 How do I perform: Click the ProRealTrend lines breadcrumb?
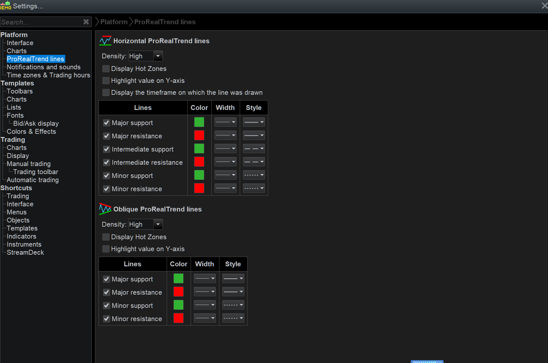pyautogui.click(x=165, y=22)
